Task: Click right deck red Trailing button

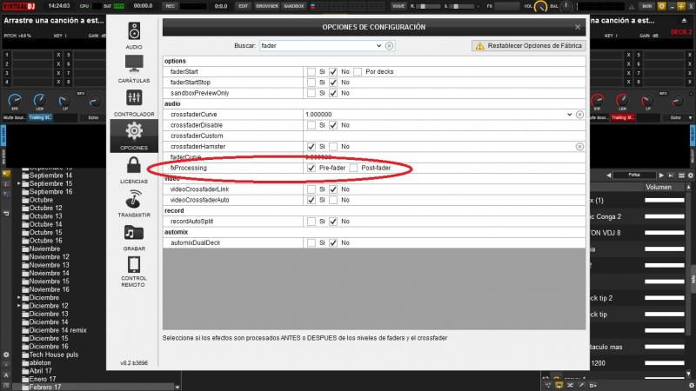Action: (623, 117)
